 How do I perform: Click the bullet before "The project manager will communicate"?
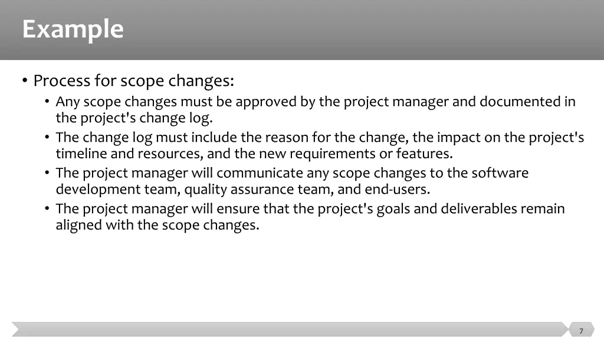coord(47,172)
